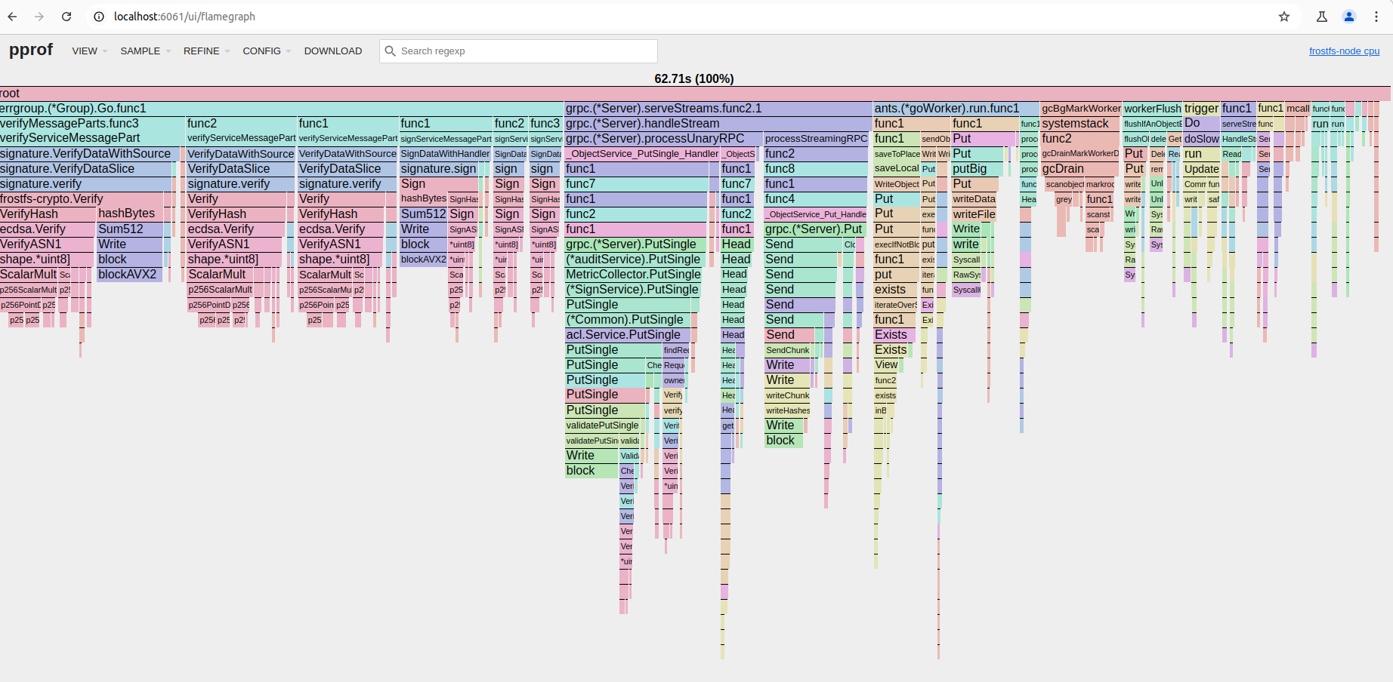The height and width of the screenshot is (682, 1393).
Task: Select the errgroup.(*Group).Go.func1 frame
Action: click(281, 109)
